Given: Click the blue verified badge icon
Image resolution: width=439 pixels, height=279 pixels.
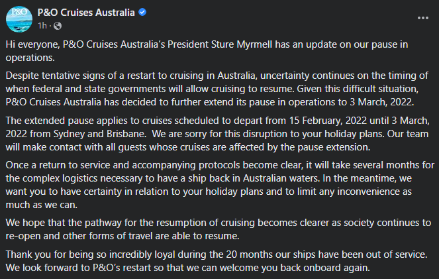Looking at the screenshot, I should (x=142, y=13).
